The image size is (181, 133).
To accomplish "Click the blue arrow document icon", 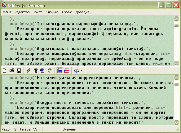I will 42,71.
